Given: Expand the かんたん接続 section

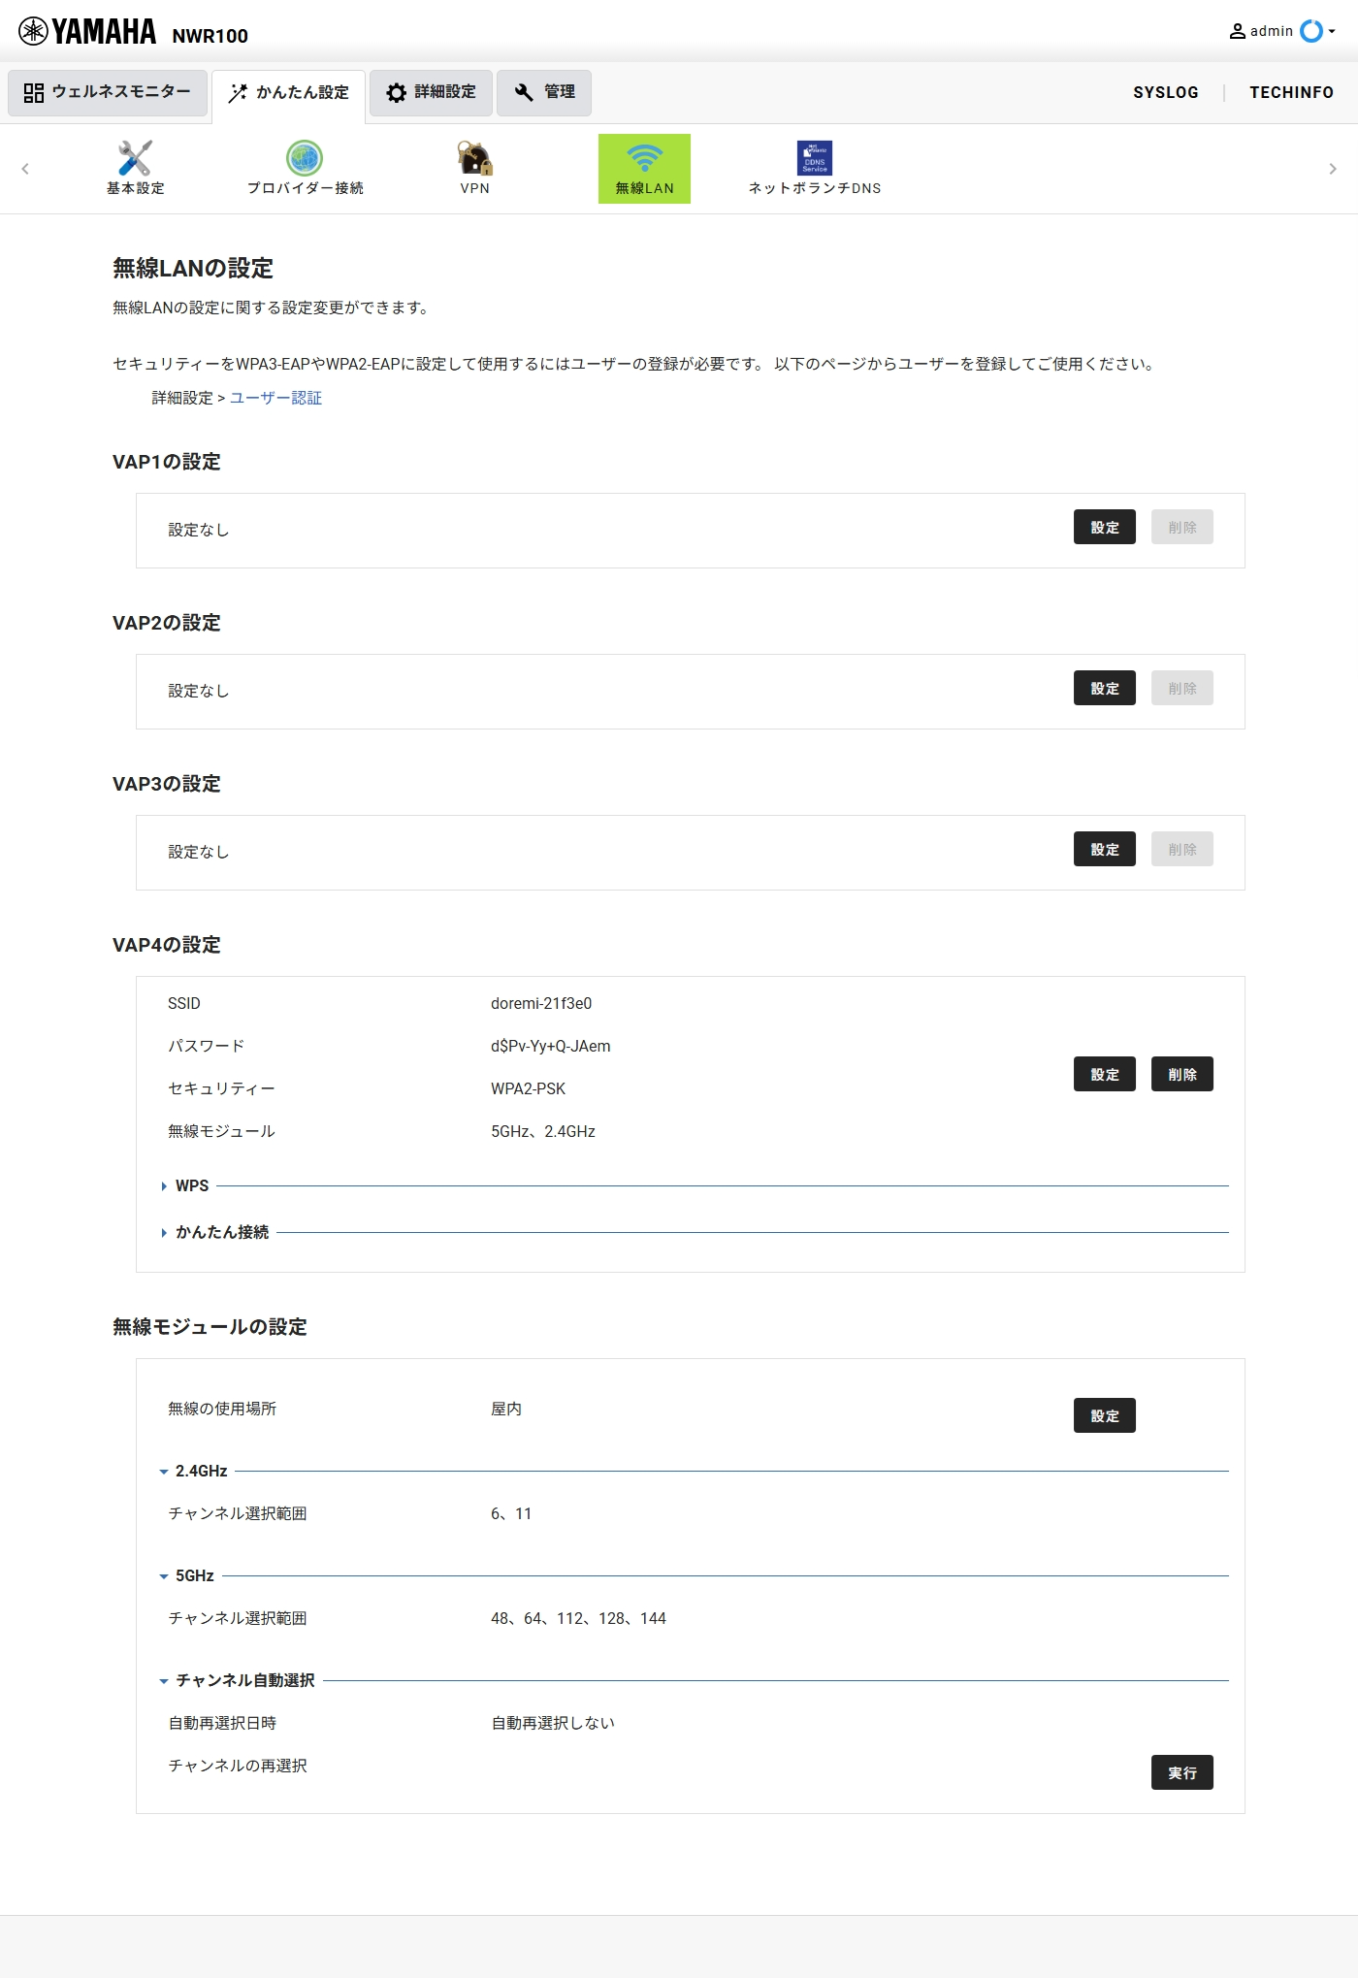Looking at the screenshot, I should 214,1232.
